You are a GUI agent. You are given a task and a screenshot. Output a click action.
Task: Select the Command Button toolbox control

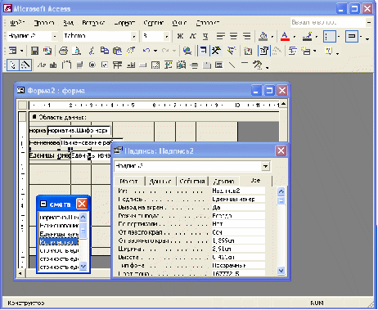click(x=143, y=65)
